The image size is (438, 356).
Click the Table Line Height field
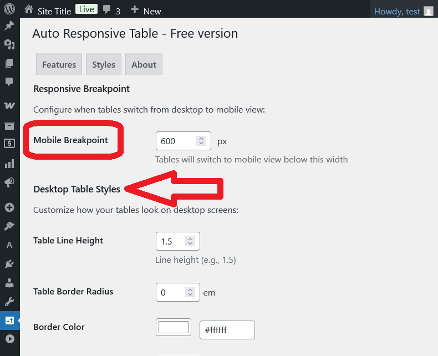coord(178,241)
